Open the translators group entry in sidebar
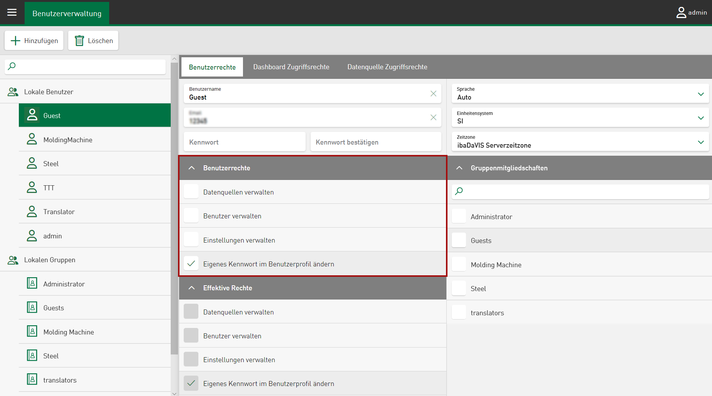712x396 pixels. click(60, 380)
